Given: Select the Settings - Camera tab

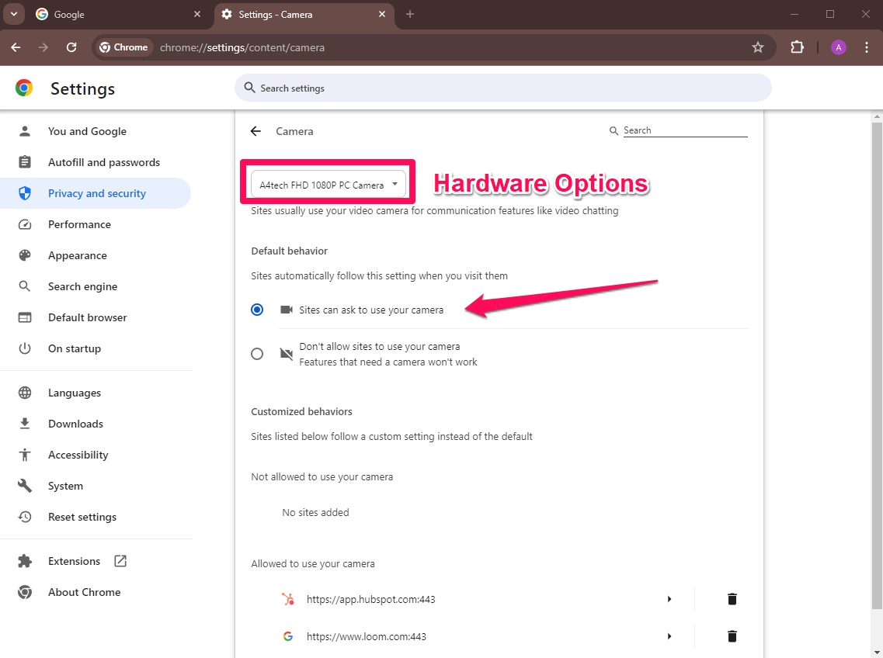Looking at the screenshot, I should click(295, 14).
